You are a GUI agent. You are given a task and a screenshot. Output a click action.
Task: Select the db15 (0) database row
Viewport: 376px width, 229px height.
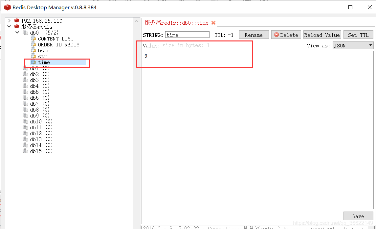click(41, 151)
